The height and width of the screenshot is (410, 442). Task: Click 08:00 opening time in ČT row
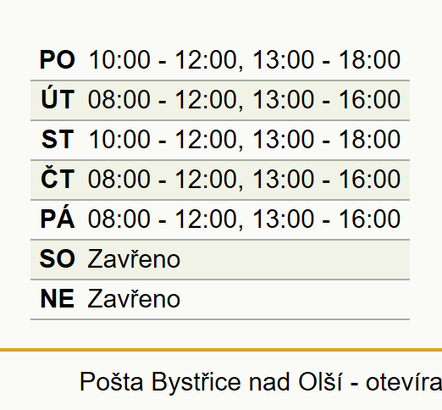click(119, 179)
